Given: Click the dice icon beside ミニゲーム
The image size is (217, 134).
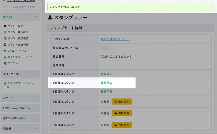Looking at the screenshot, I should [x=5, y=63].
